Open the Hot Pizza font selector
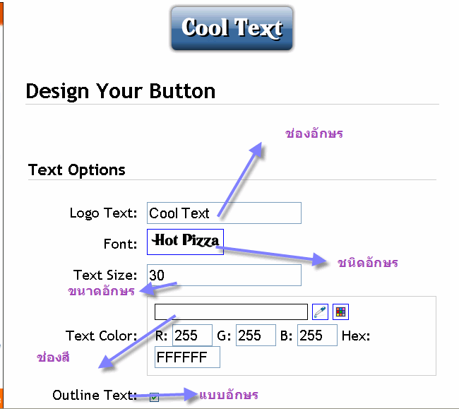This screenshot has height=409, width=459. pyautogui.click(x=185, y=242)
